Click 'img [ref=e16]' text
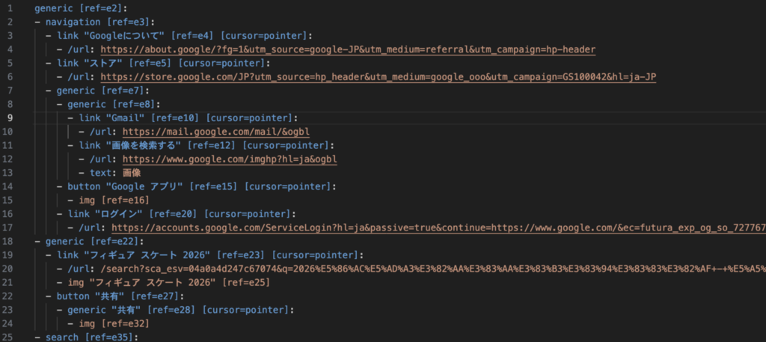 tap(114, 201)
